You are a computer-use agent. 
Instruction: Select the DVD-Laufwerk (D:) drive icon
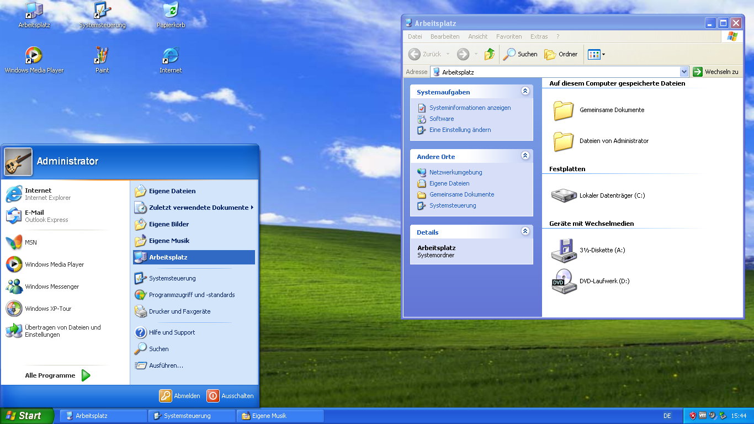point(564,281)
